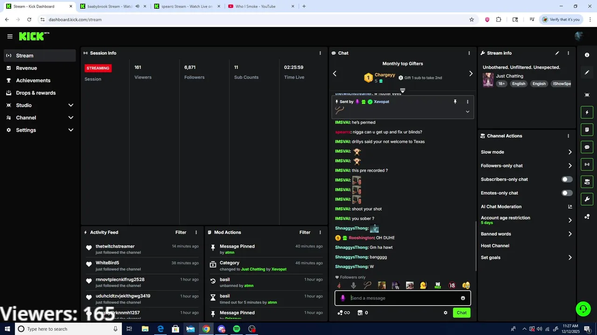The height and width of the screenshot is (335, 597).
Task: Expand the Channel sidebar section
Action: point(71,118)
